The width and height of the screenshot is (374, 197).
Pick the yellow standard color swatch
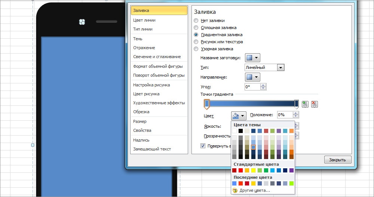click(254, 171)
